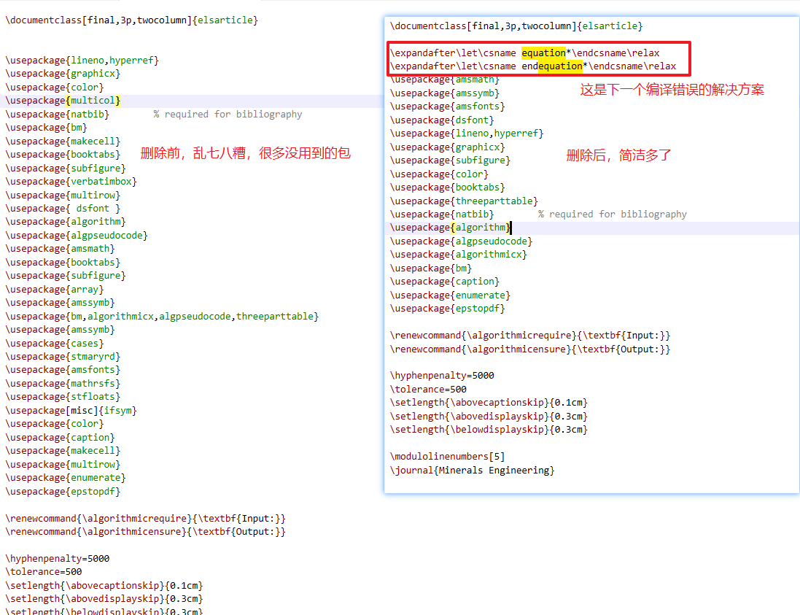Click \usepackage{bm} in the right pane
The image size is (800, 615).
tap(431, 268)
